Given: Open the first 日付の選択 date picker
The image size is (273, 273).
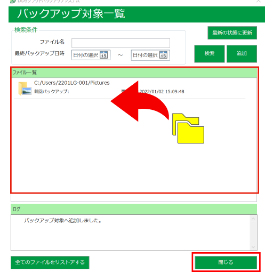Looking at the screenshot, I should pyautogui.click(x=91, y=55).
